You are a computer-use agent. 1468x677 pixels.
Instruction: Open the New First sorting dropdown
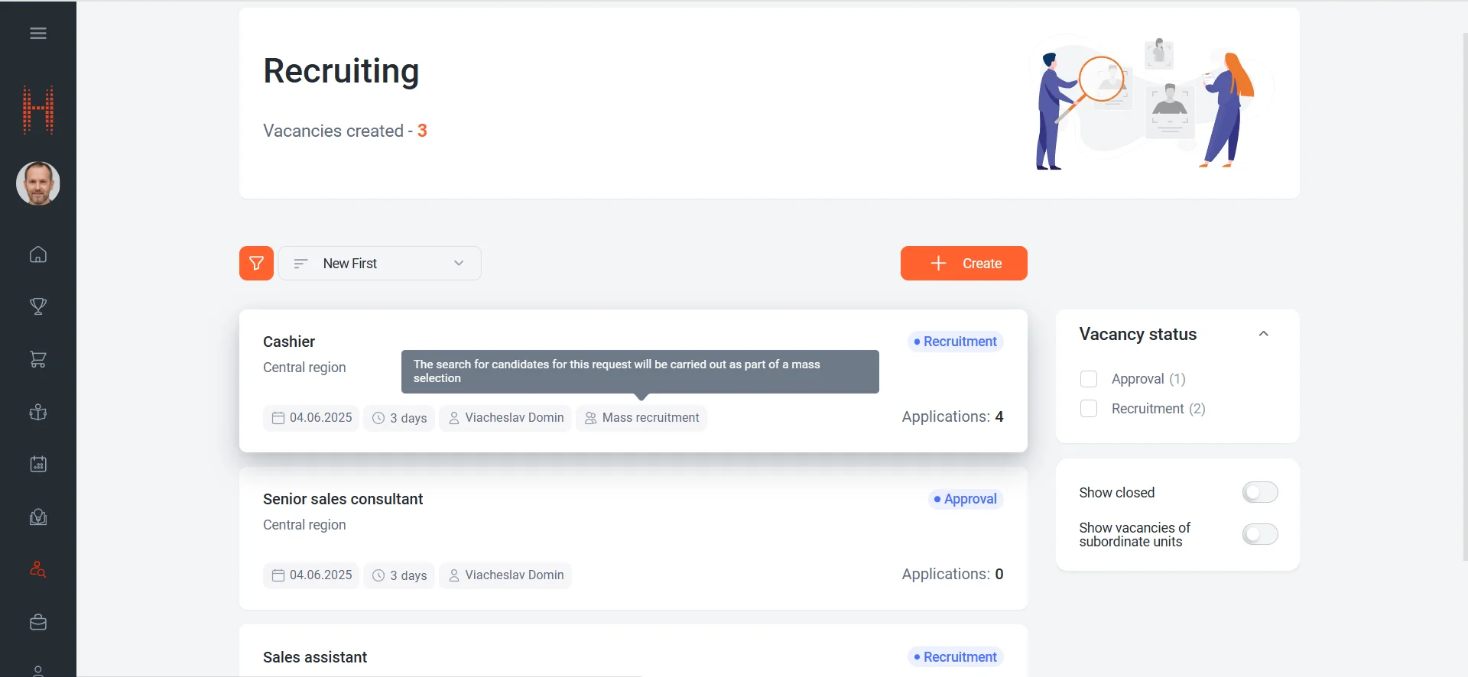379,264
